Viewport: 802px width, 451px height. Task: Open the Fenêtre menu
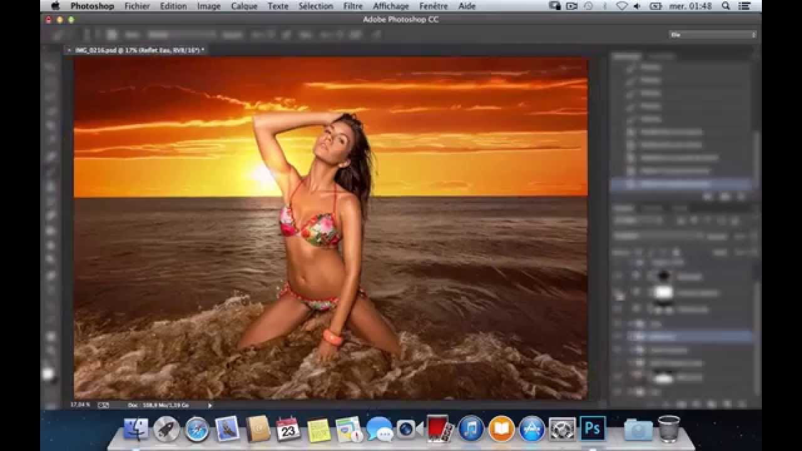tap(434, 6)
